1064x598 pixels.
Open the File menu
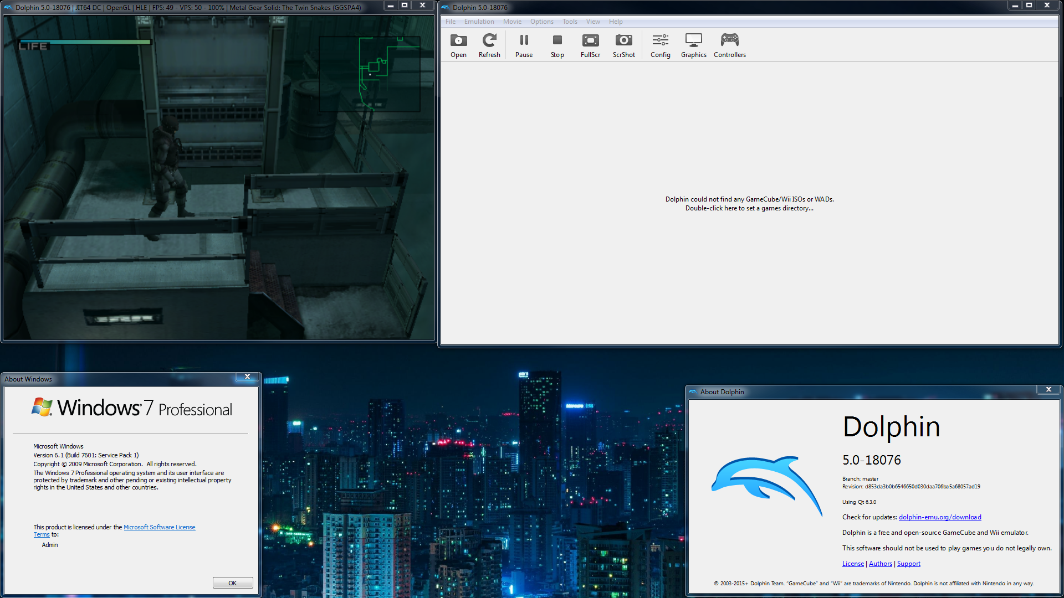tap(451, 22)
